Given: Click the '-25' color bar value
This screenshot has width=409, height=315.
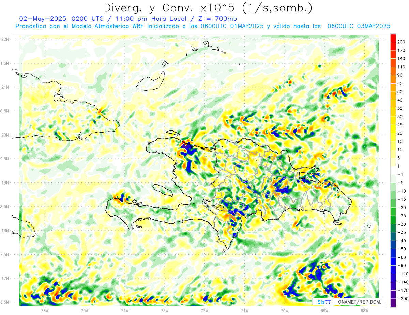Looking at the screenshot, I should tap(402, 216).
